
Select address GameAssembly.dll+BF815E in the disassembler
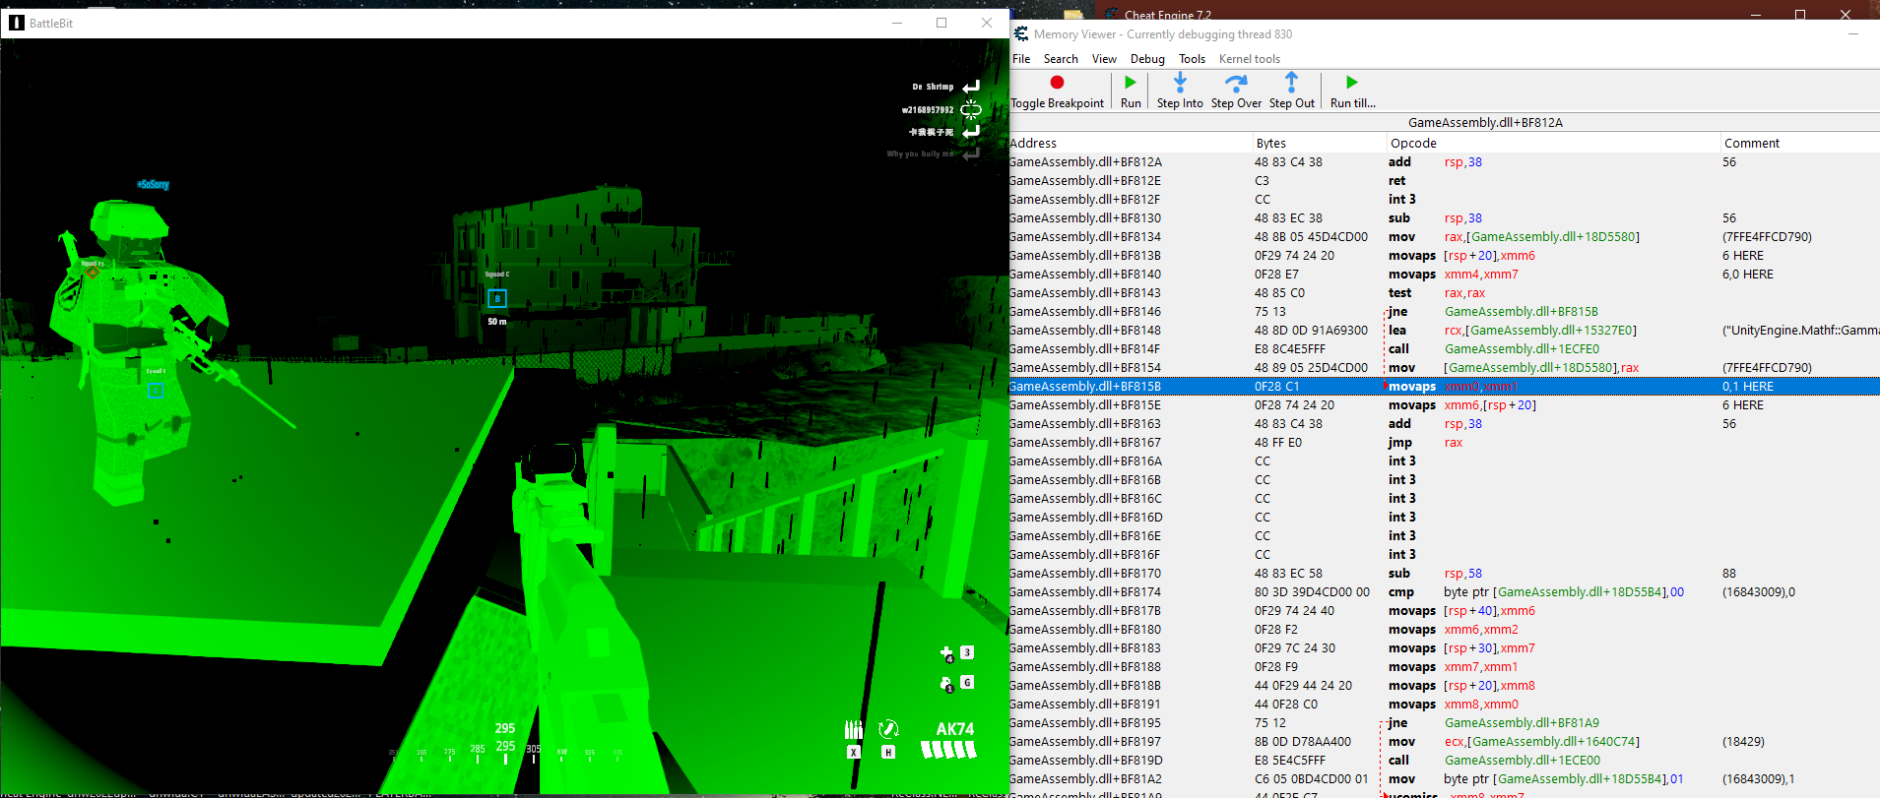[x=1085, y=405]
